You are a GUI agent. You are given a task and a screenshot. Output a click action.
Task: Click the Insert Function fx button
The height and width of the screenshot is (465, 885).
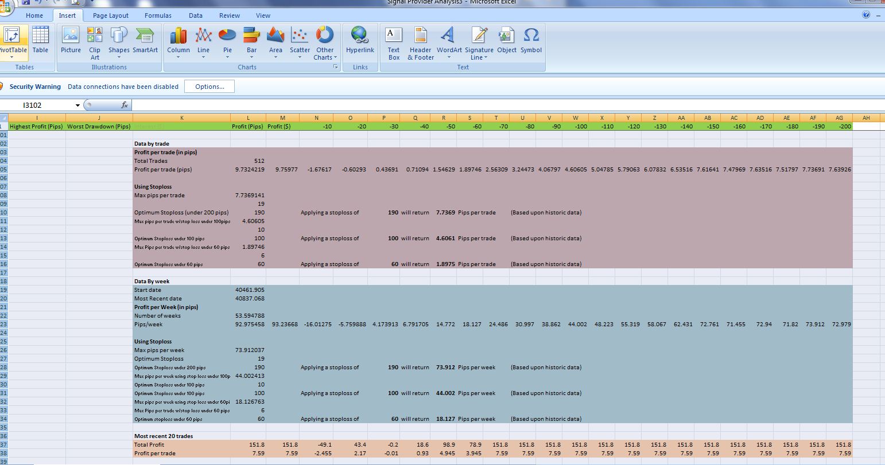125,105
